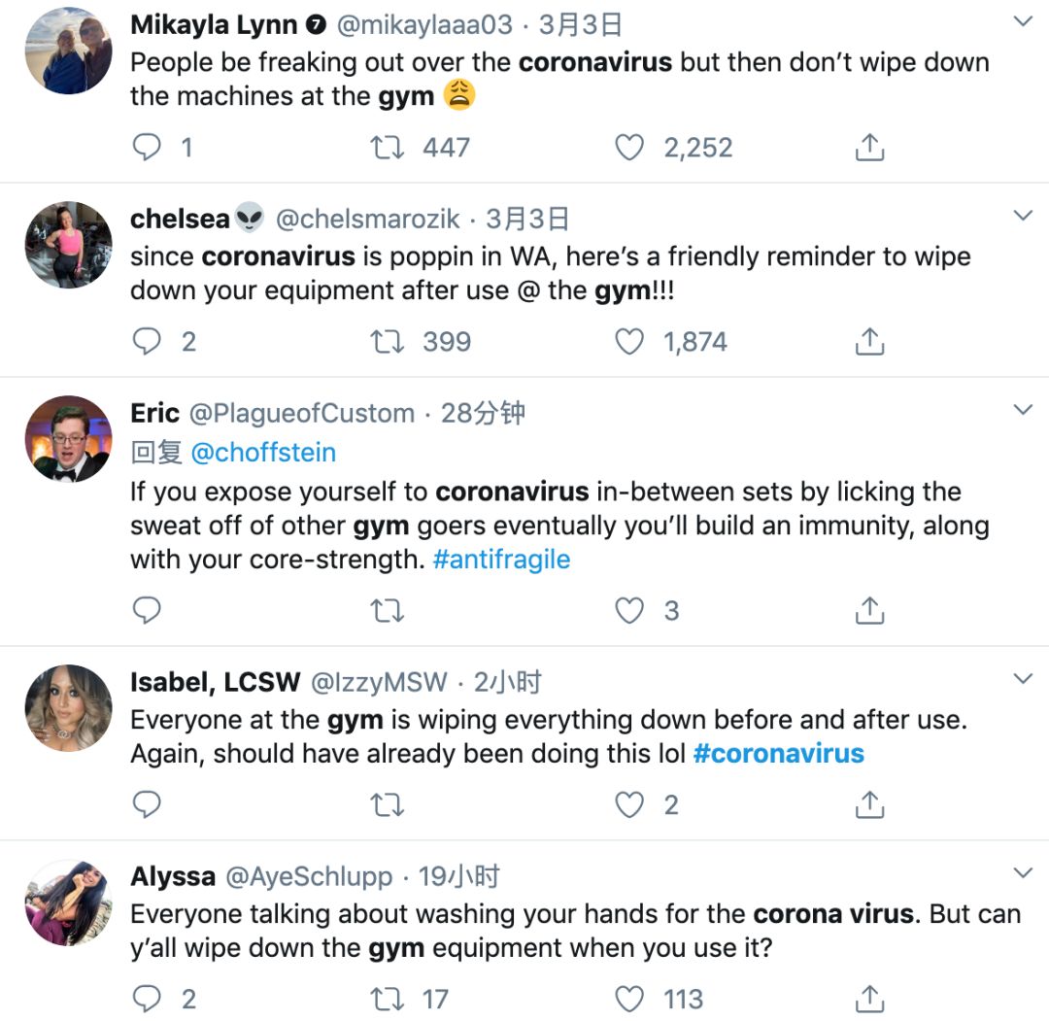Open the more-options chevron on Mikayla Lynn's tweet
The height and width of the screenshot is (1021, 1049).
click(1023, 21)
